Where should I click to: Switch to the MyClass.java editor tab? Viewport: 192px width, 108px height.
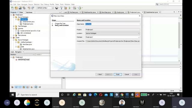[74, 12]
